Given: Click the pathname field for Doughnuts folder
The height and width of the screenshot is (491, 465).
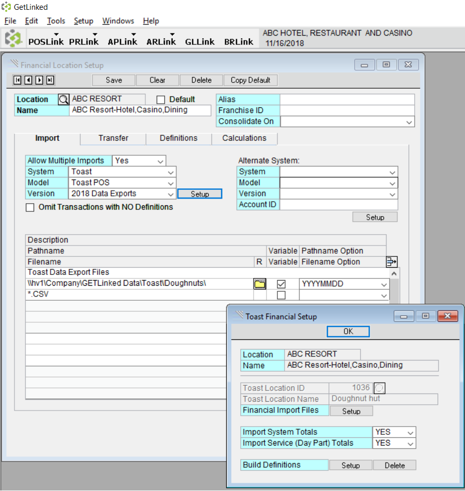Looking at the screenshot, I should pos(140,284).
